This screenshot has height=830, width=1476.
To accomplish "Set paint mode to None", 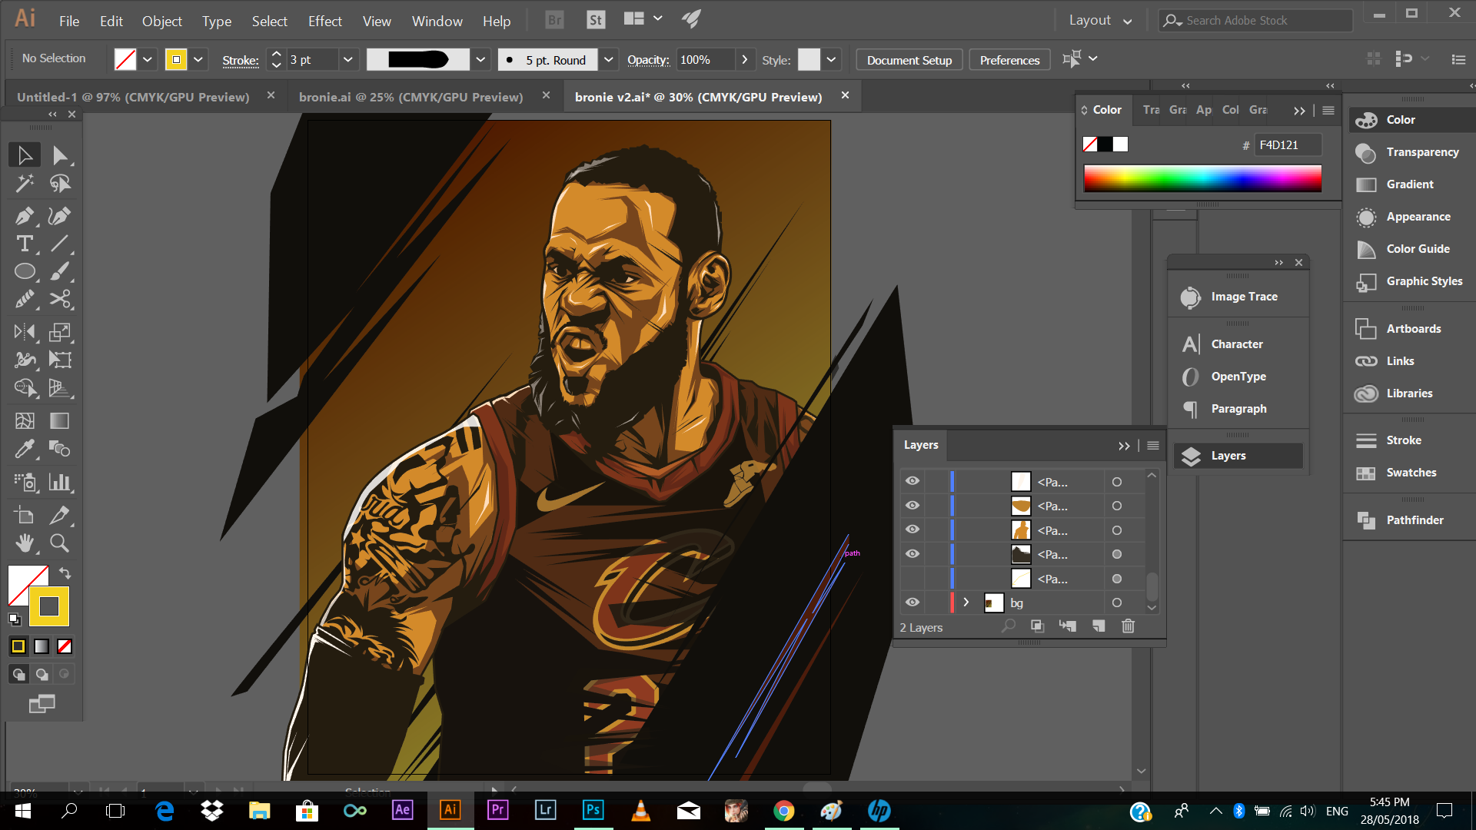I will click(x=65, y=646).
